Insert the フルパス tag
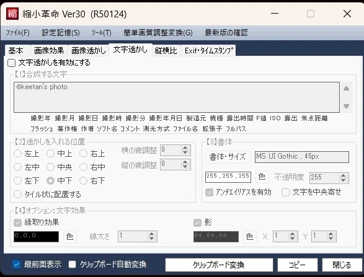 point(236,129)
